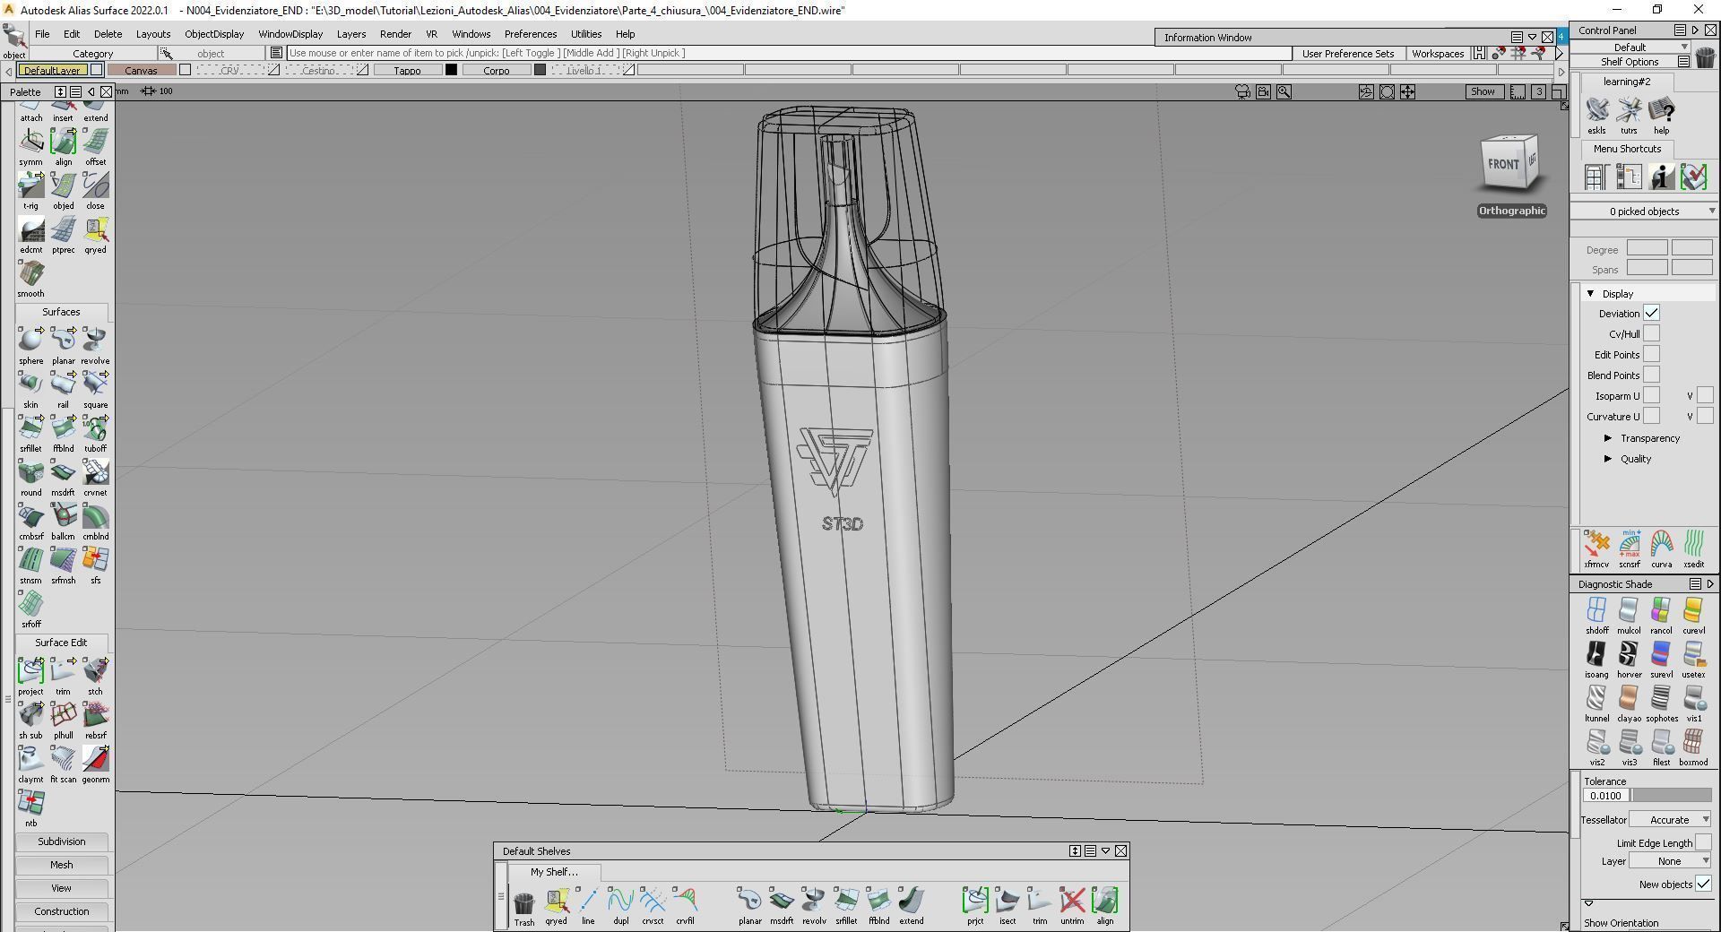Toggle the Deviation checkbox

point(1651,313)
